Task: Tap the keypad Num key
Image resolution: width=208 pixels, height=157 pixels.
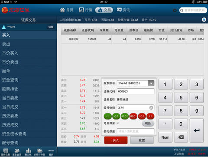Action: (165, 137)
